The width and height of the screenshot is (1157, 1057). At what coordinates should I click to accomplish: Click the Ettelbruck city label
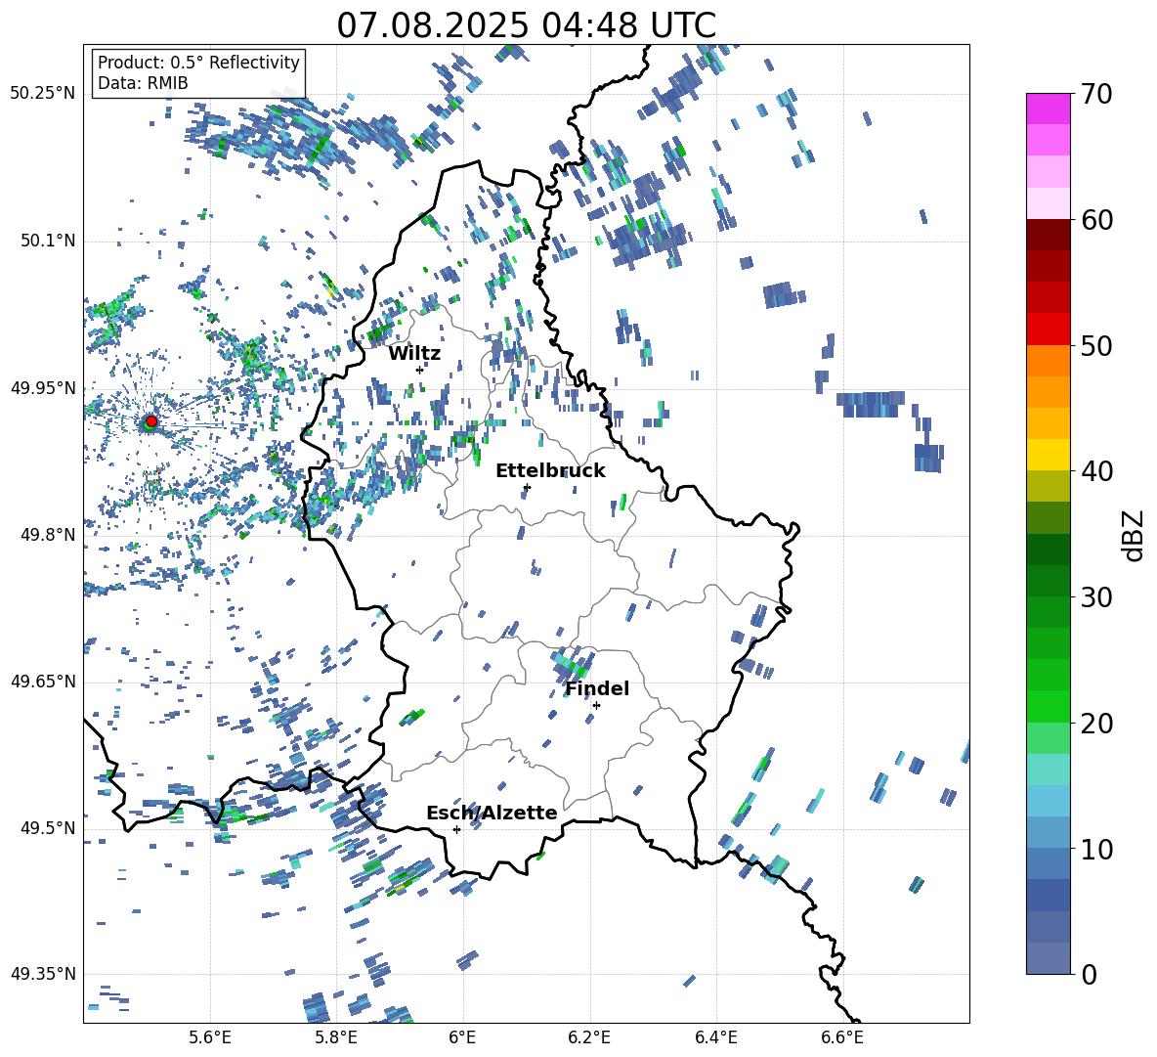click(550, 471)
